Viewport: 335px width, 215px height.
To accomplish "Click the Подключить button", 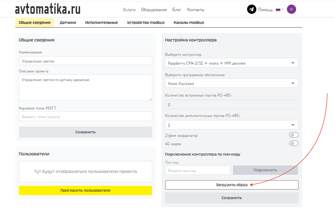I will 265,170.
